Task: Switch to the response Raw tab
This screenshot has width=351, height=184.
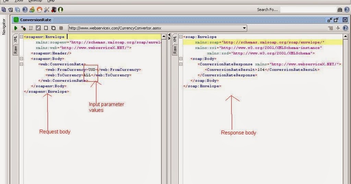Action: [175, 49]
